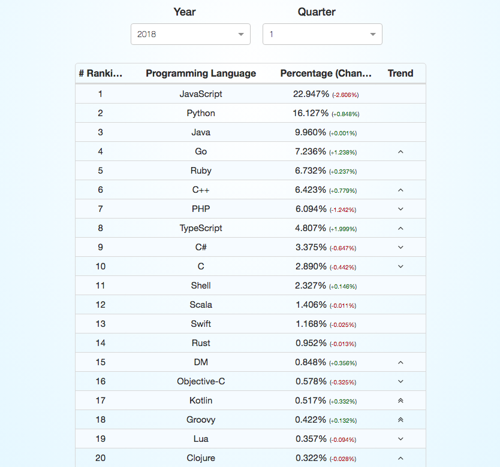Open the Year dropdown showing 2018
This screenshot has height=467, width=500.
[190, 34]
